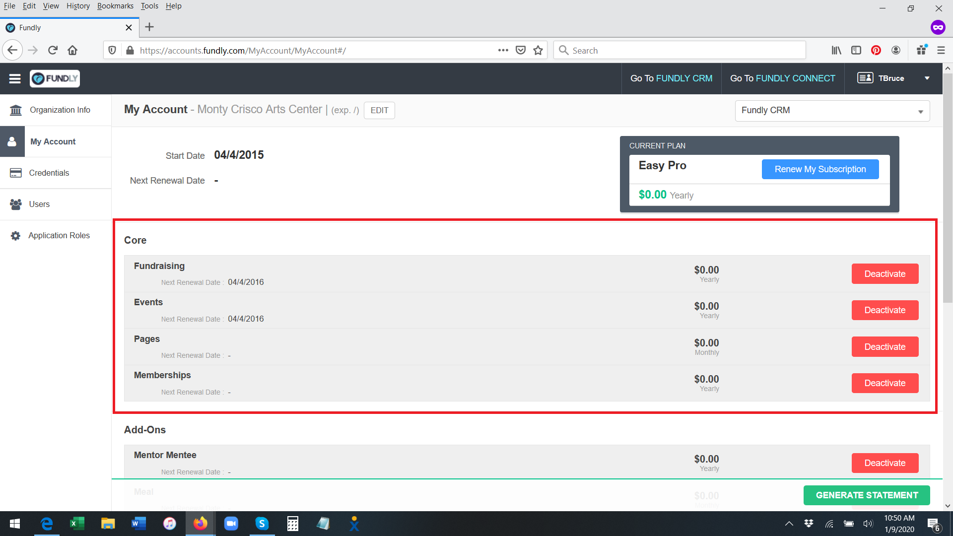
Task: Open the Windows Start menu
Action: tap(15, 524)
